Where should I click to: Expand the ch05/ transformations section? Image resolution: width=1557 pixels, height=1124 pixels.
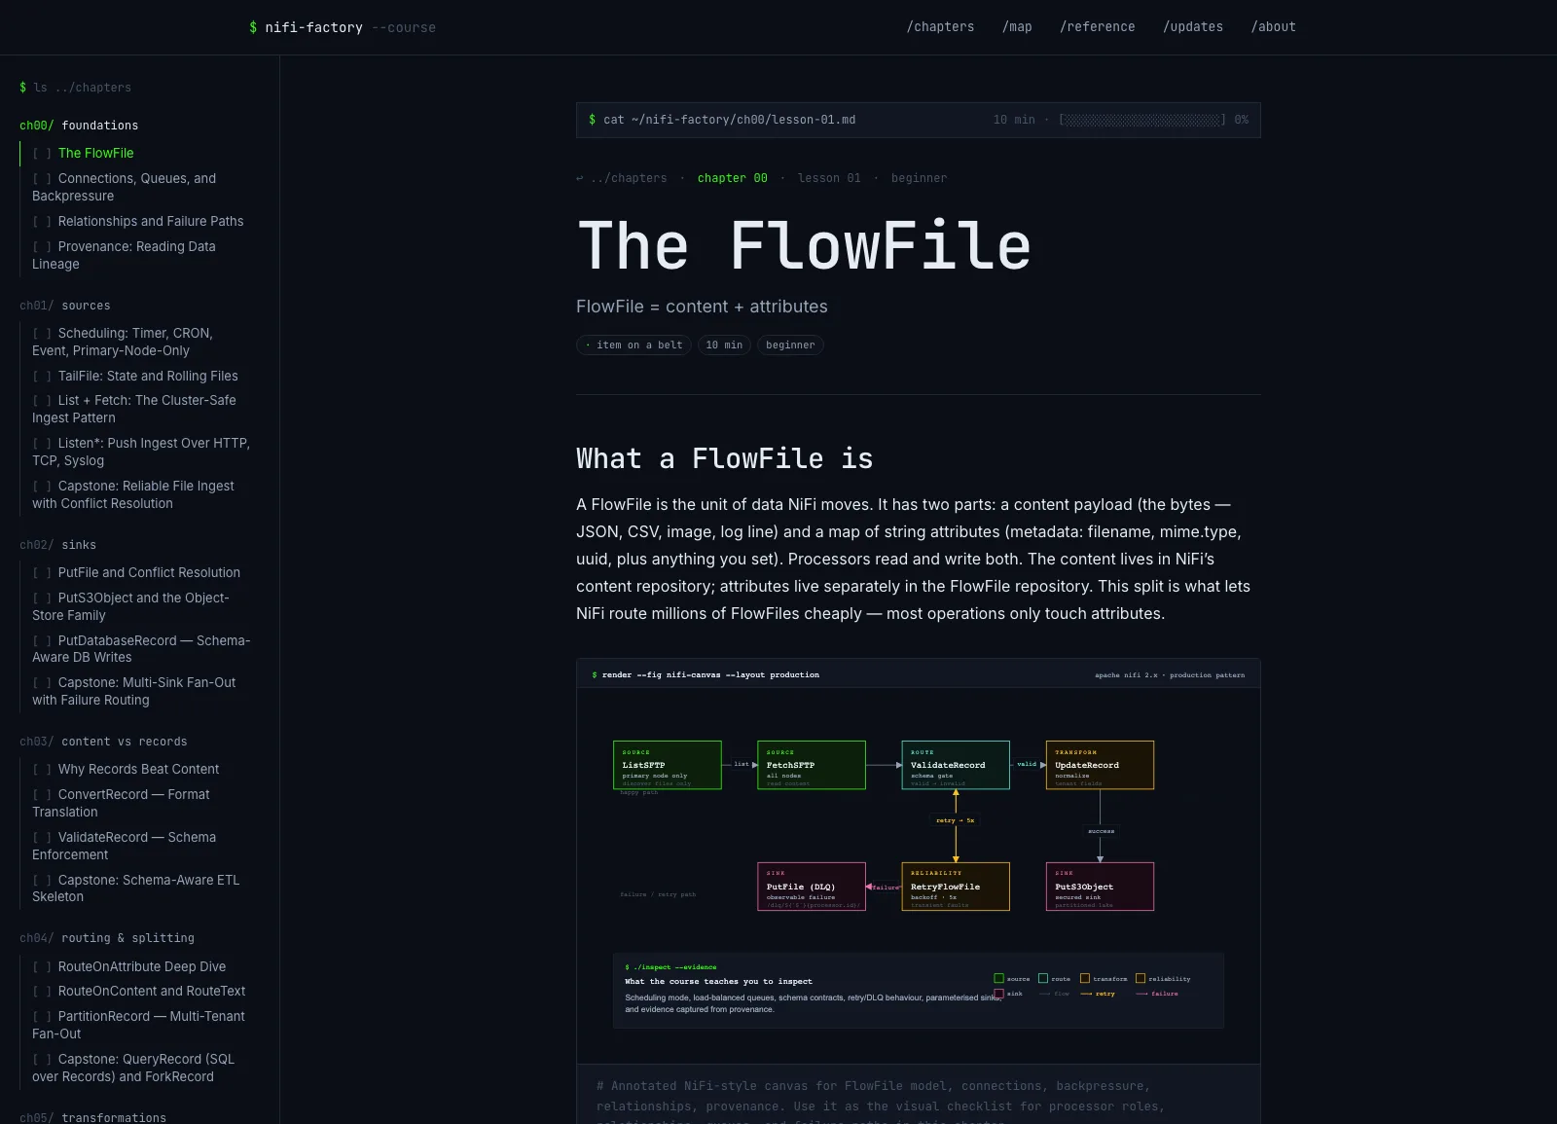[93, 1117]
